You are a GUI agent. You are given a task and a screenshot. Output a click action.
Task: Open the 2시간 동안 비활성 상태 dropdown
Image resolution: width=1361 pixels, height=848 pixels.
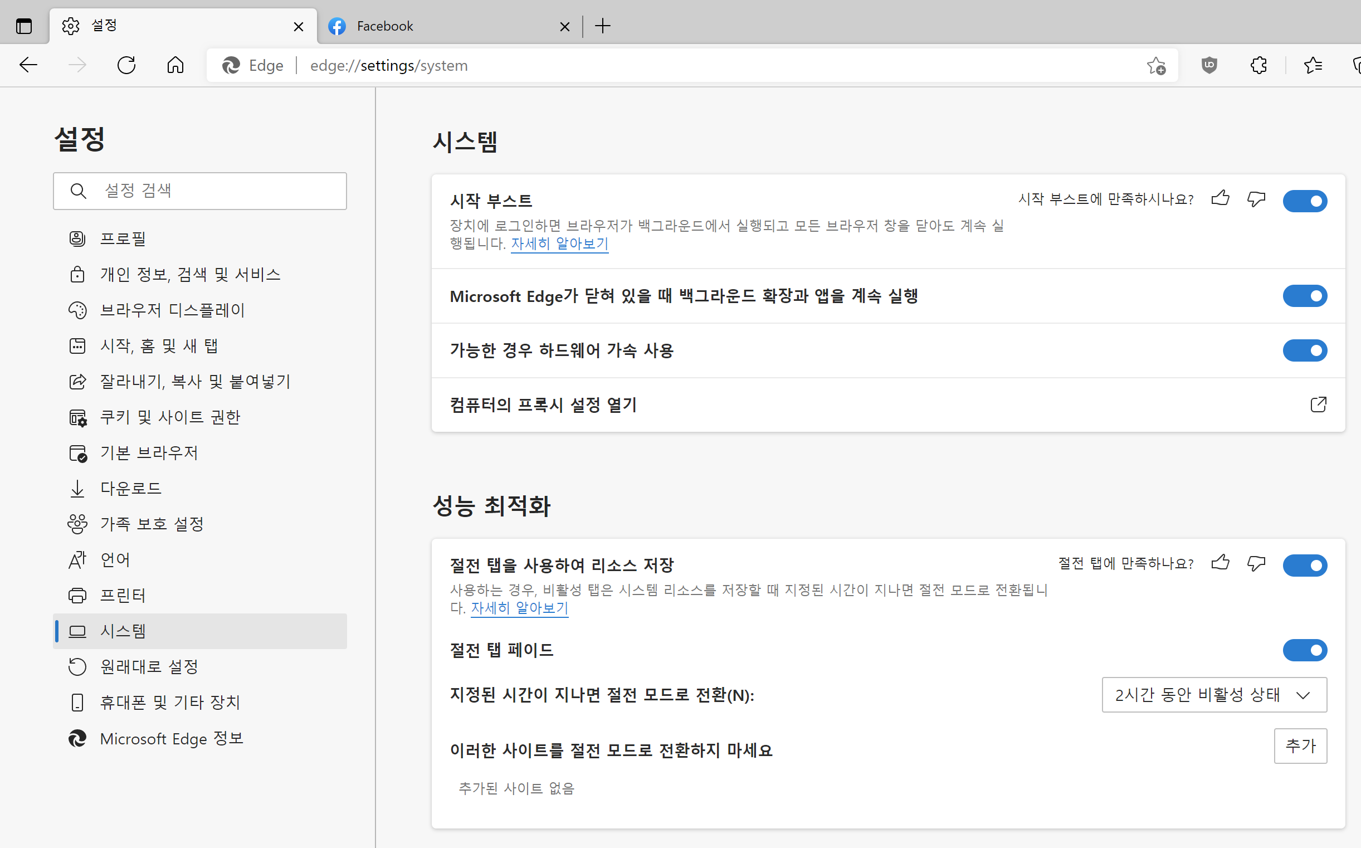(1214, 695)
